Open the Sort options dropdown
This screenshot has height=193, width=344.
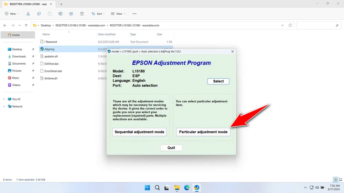tap(98, 14)
